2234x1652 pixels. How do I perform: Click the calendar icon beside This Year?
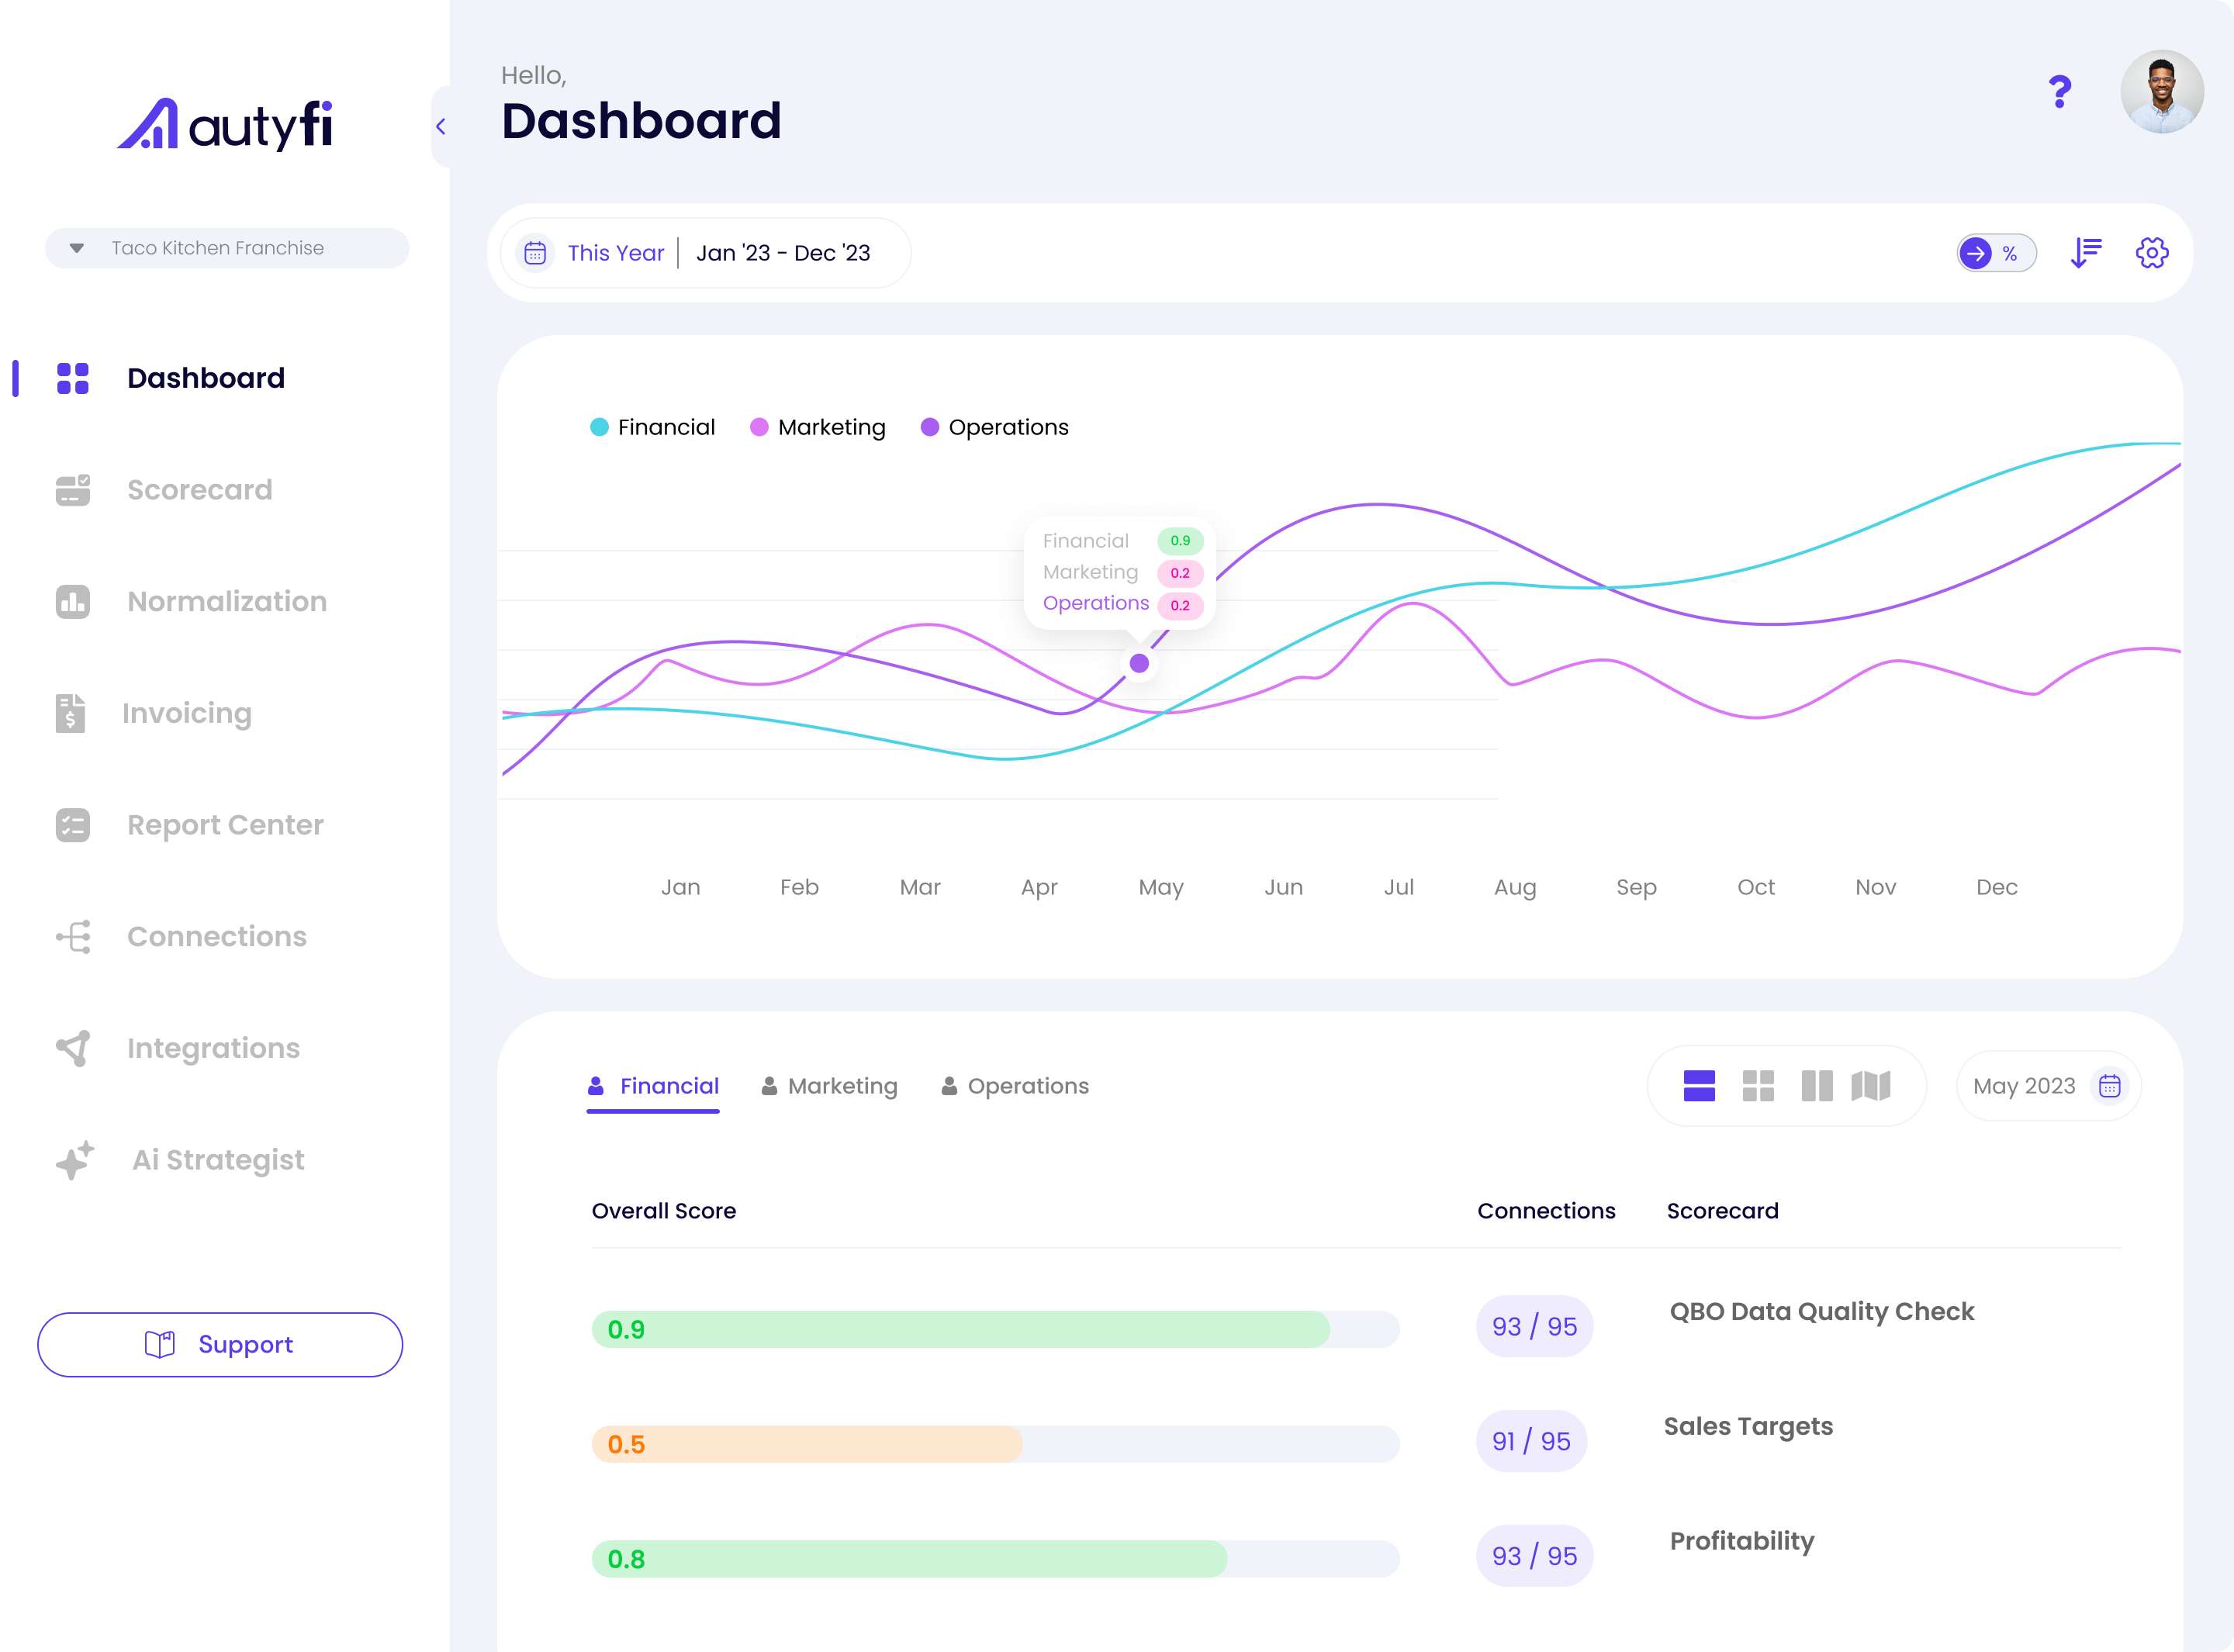point(535,253)
